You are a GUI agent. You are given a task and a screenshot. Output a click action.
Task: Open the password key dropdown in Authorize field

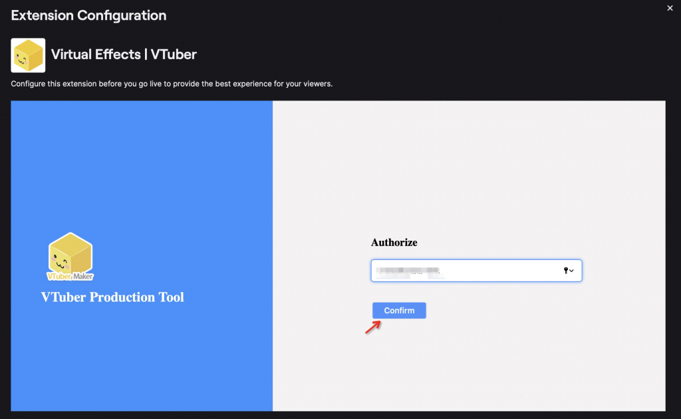[x=568, y=271]
